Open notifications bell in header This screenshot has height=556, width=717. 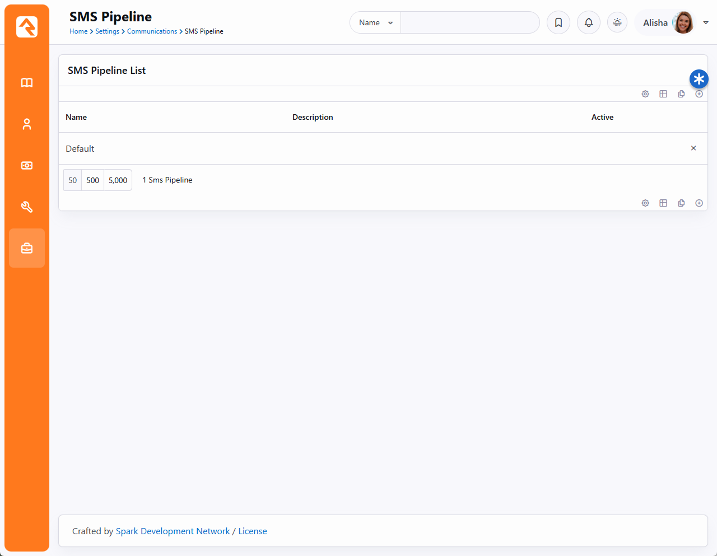pos(589,23)
